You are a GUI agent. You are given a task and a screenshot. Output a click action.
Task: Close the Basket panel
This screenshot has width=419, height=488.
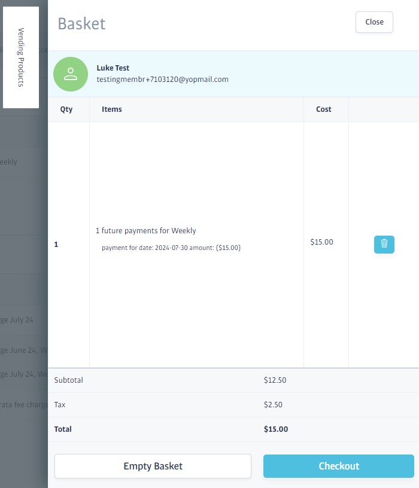click(374, 22)
